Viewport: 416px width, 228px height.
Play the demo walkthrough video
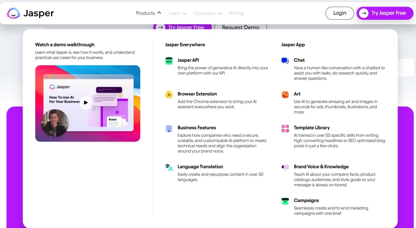tap(86, 103)
